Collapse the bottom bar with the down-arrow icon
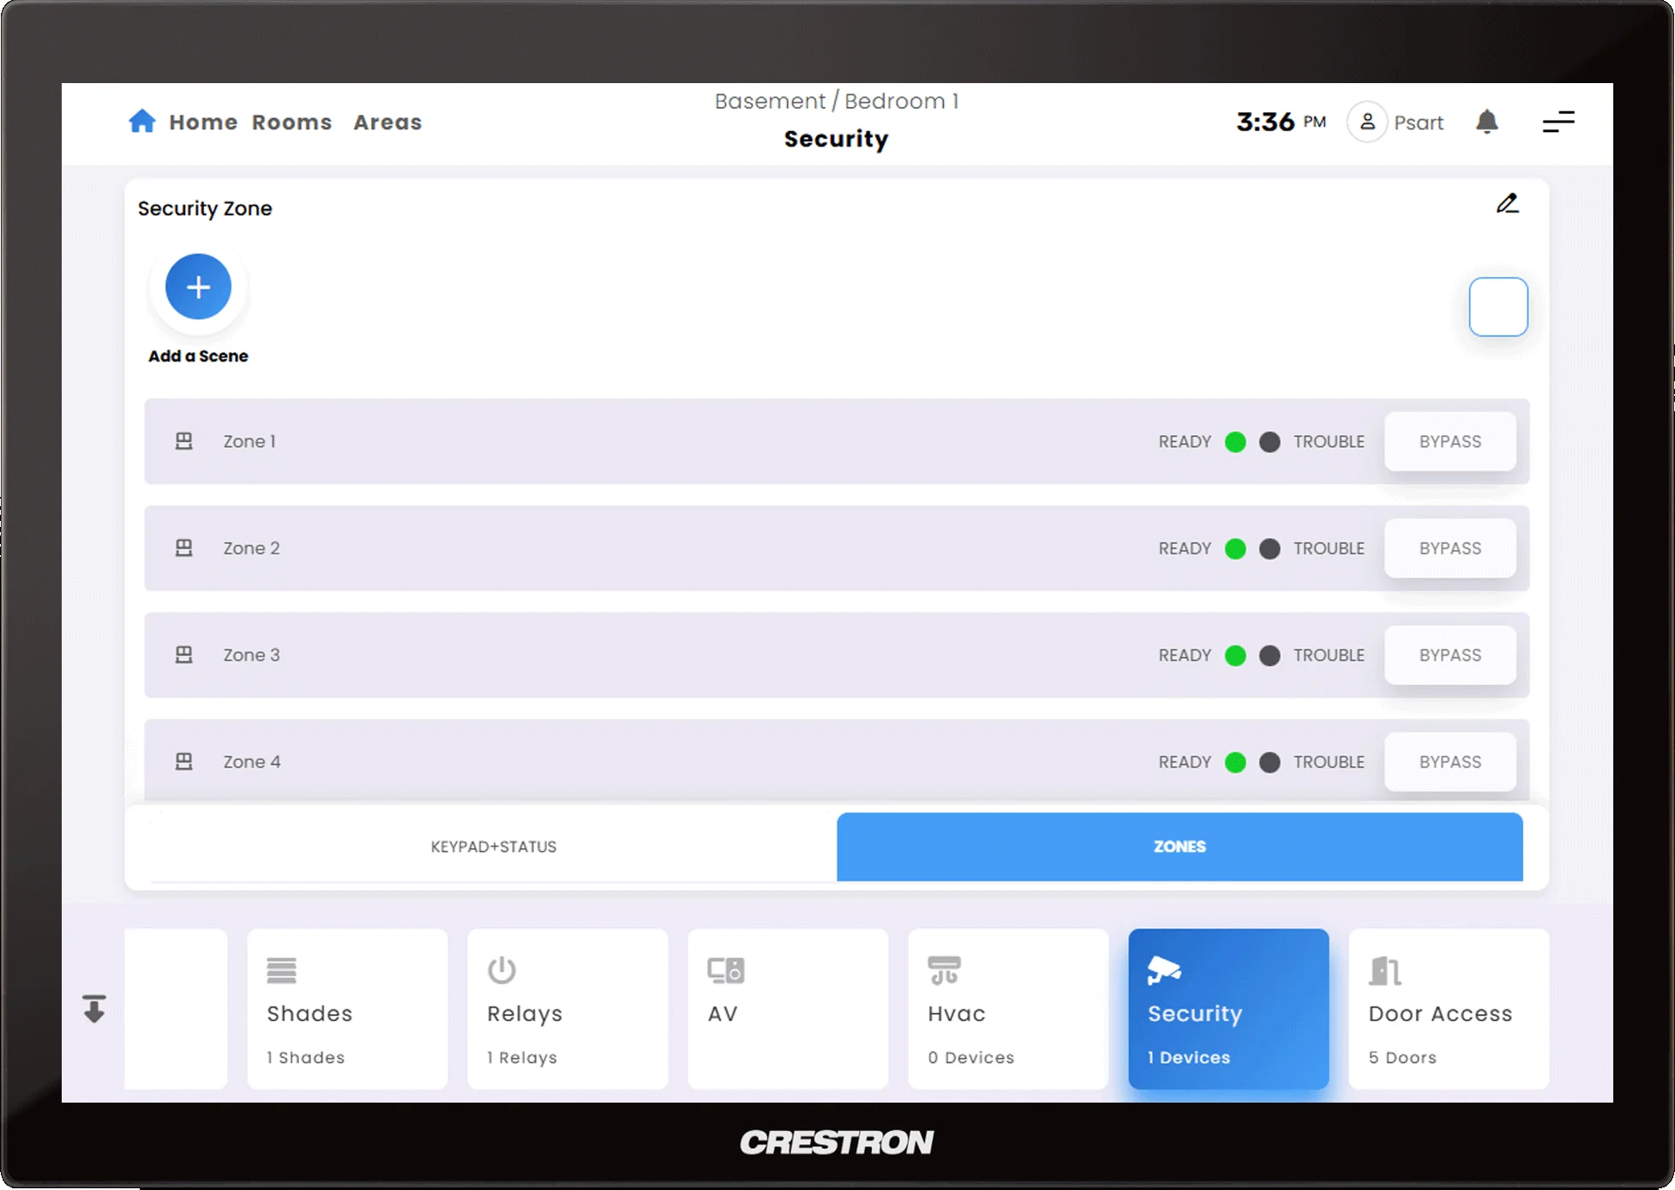 pos(94,1008)
